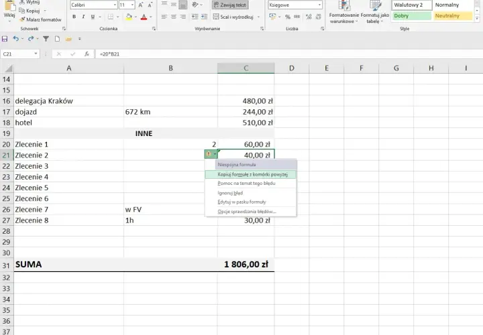Click filter funnel icon in quick access toolbar
This screenshot has width=483, height=335.
[x=46, y=39]
